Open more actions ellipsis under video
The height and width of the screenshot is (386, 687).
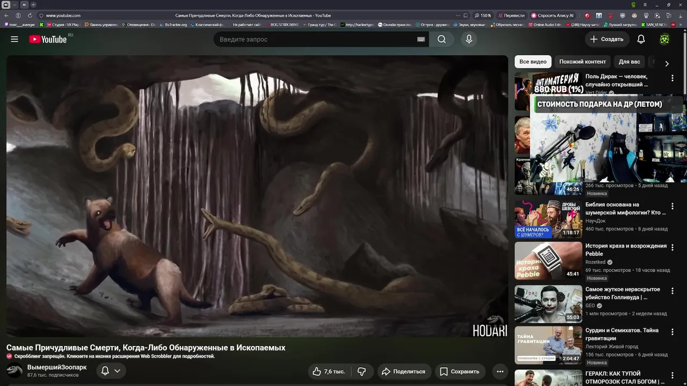[500, 372]
